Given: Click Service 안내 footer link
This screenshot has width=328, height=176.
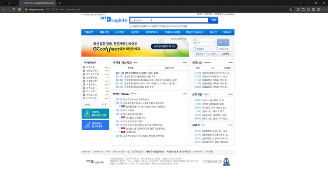Looking at the screenshot, I should coord(119,152).
